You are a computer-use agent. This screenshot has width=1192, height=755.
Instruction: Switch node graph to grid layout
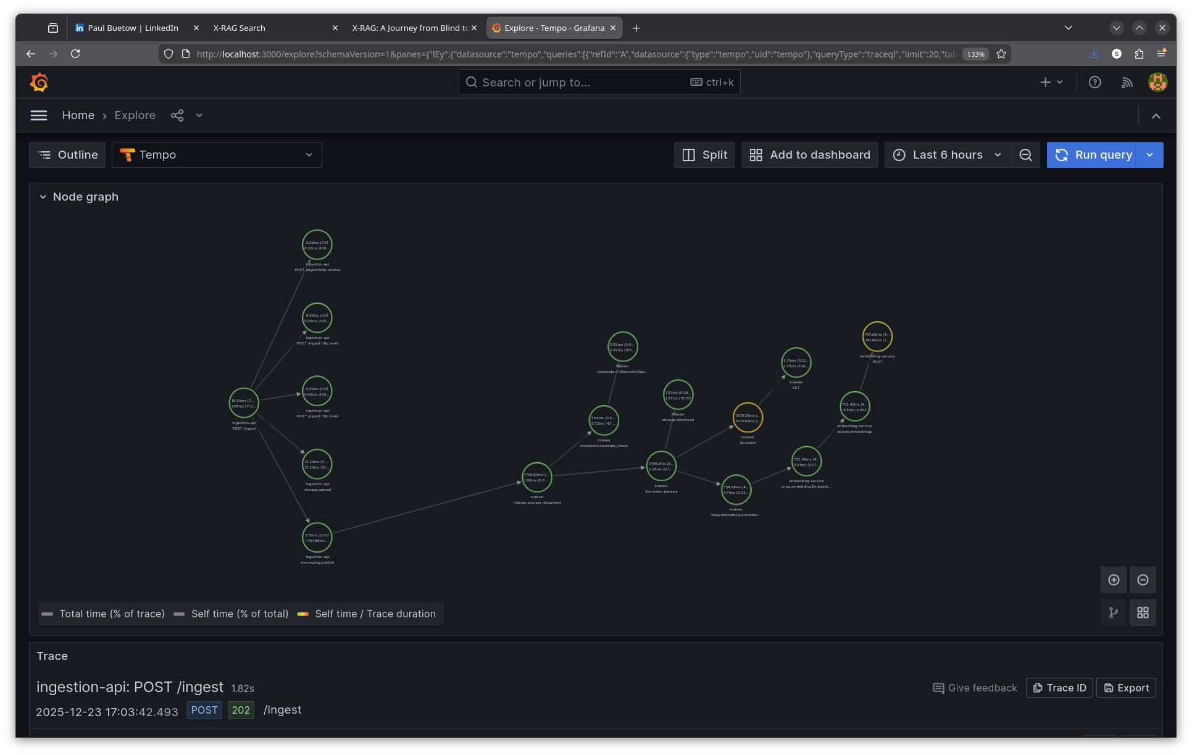(1143, 612)
